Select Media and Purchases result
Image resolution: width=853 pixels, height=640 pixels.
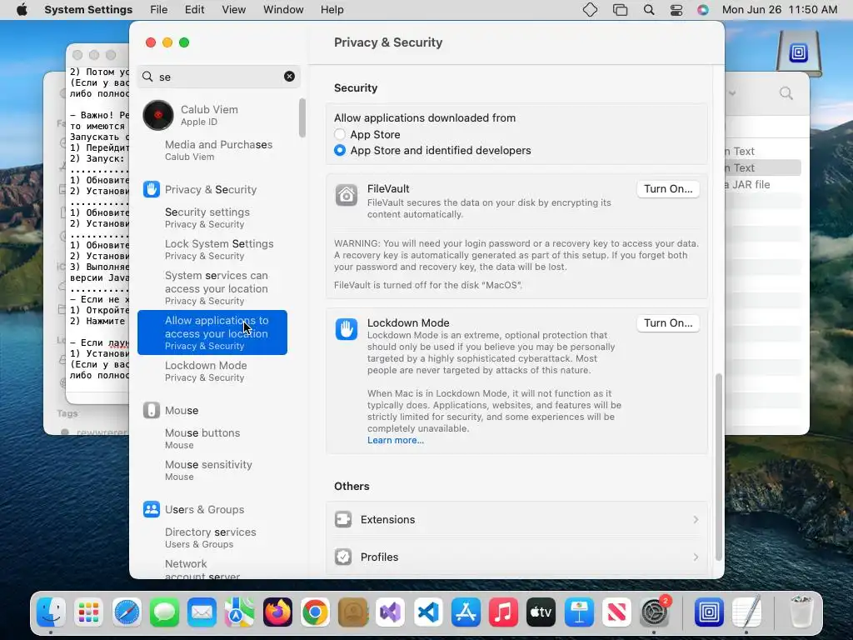point(212,150)
